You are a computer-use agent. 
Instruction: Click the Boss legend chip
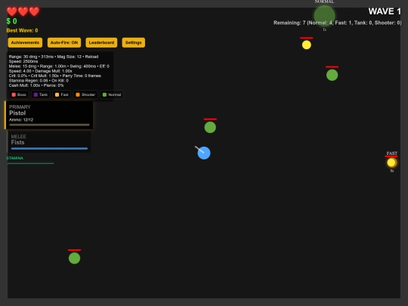pyautogui.click(x=19, y=94)
